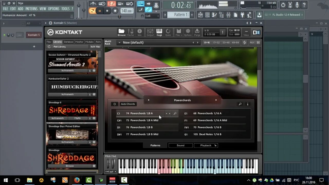Click the FL Studio microphone record icon
The height and width of the screenshot is (185, 329).
tap(297, 5)
